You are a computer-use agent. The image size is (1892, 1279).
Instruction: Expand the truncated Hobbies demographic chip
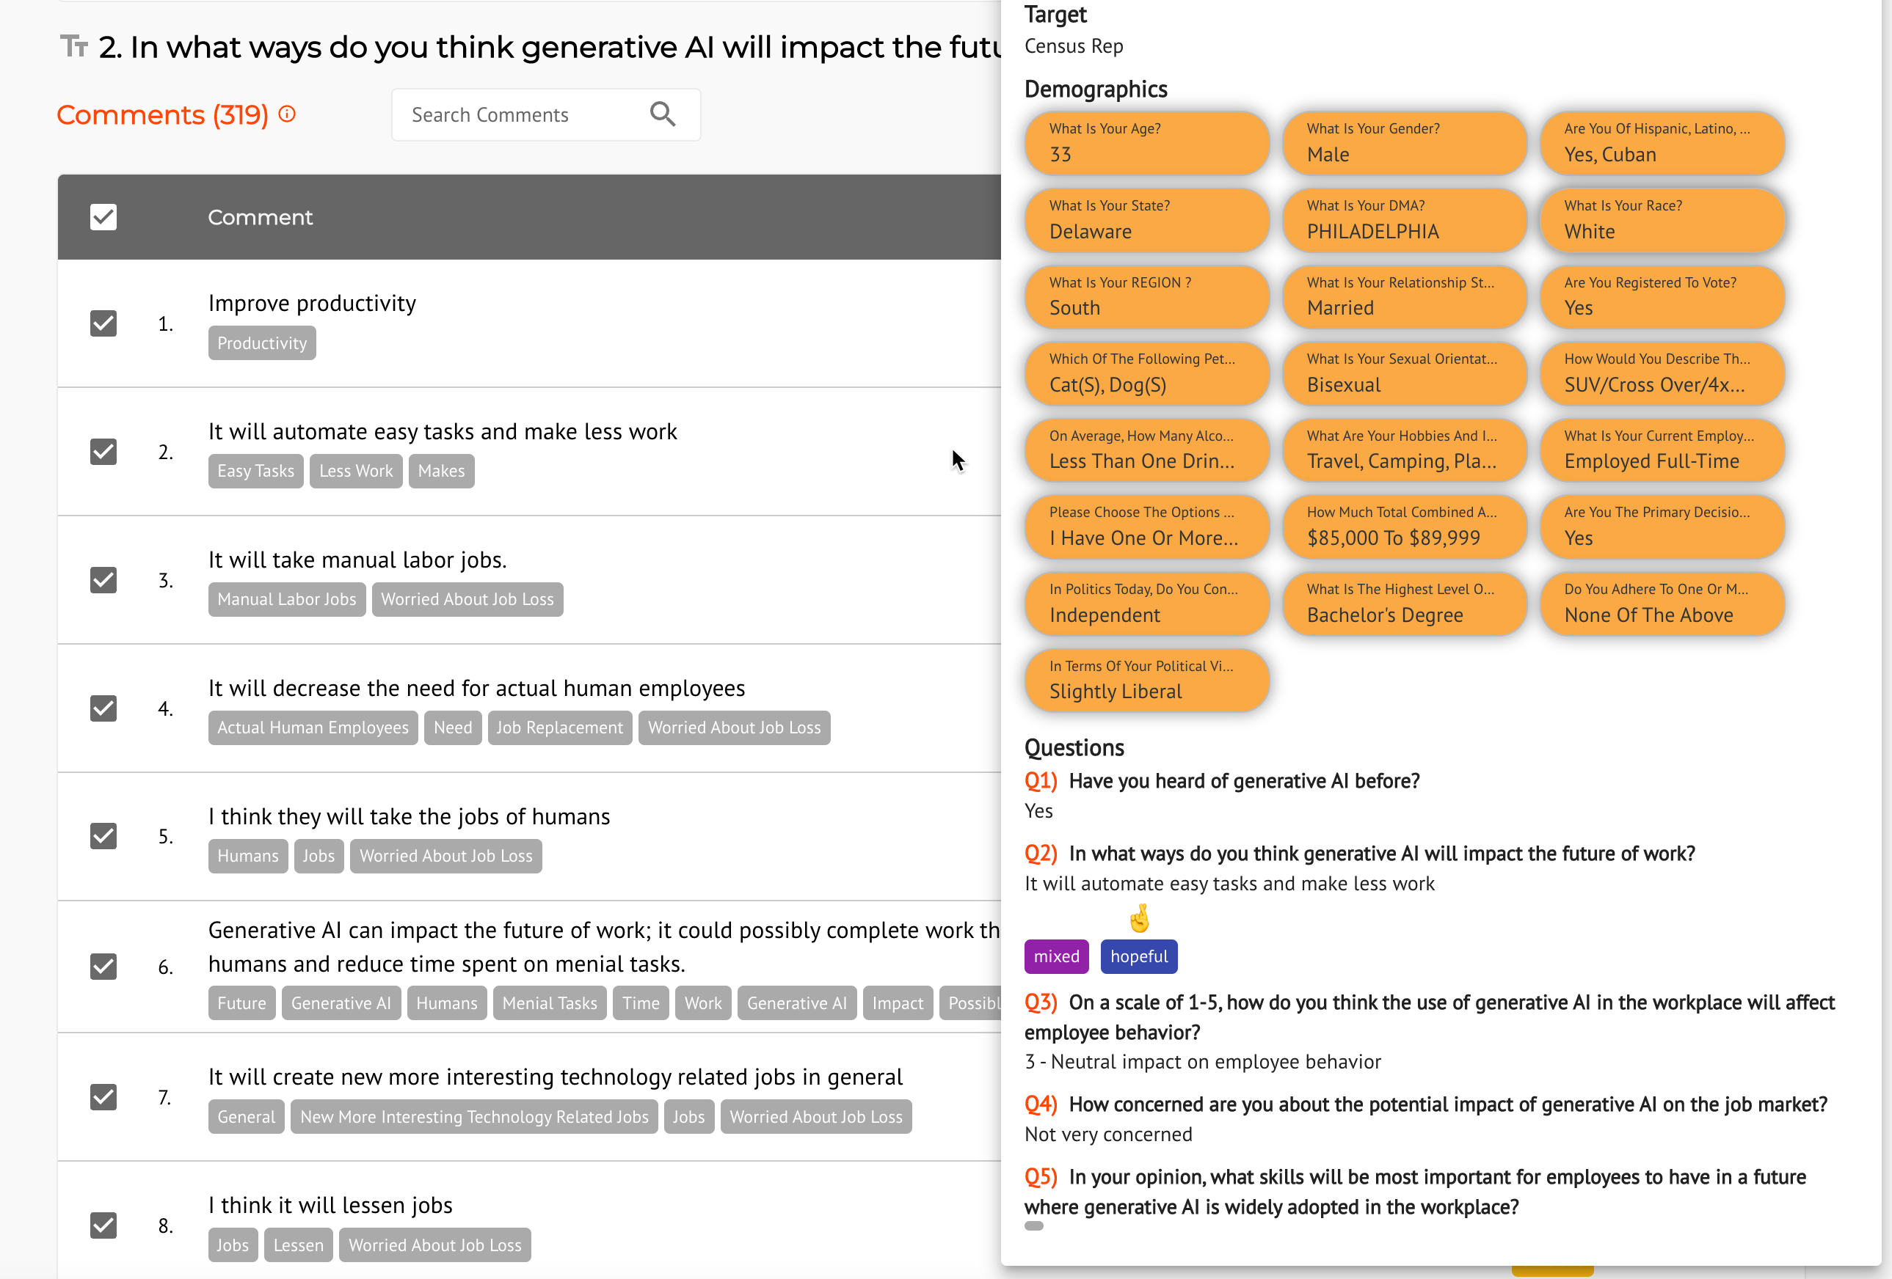pyautogui.click(x=1403, y=450)
